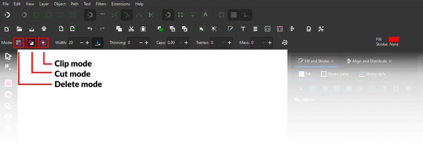Select the Delete mode eraser icon

(x=19, y=43)
